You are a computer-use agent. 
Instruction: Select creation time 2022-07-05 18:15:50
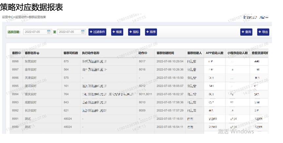coord(170,78)
